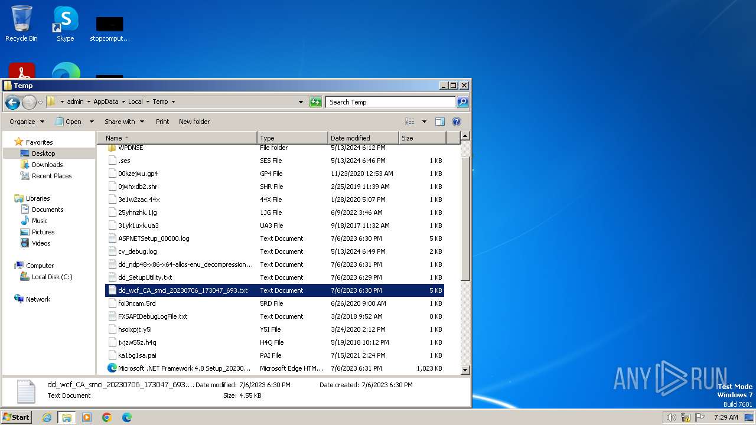Launch Microsoft Edge from taskbar
Viewport: 756px width, 425px height.
[x=127, y=417]
